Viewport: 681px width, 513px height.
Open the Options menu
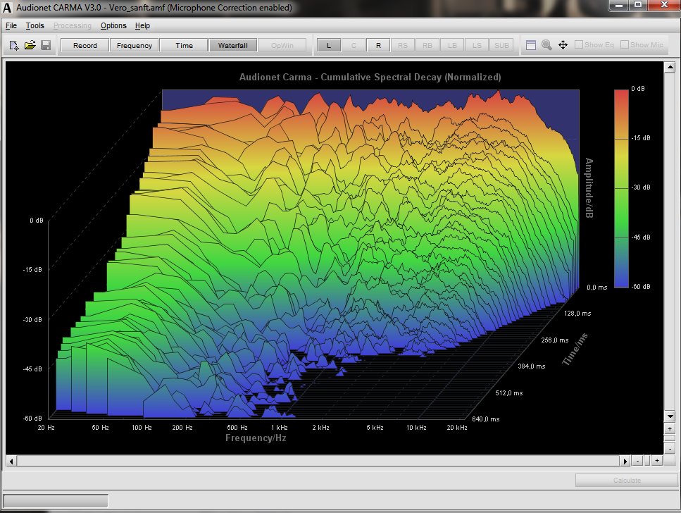click(113, 25)
